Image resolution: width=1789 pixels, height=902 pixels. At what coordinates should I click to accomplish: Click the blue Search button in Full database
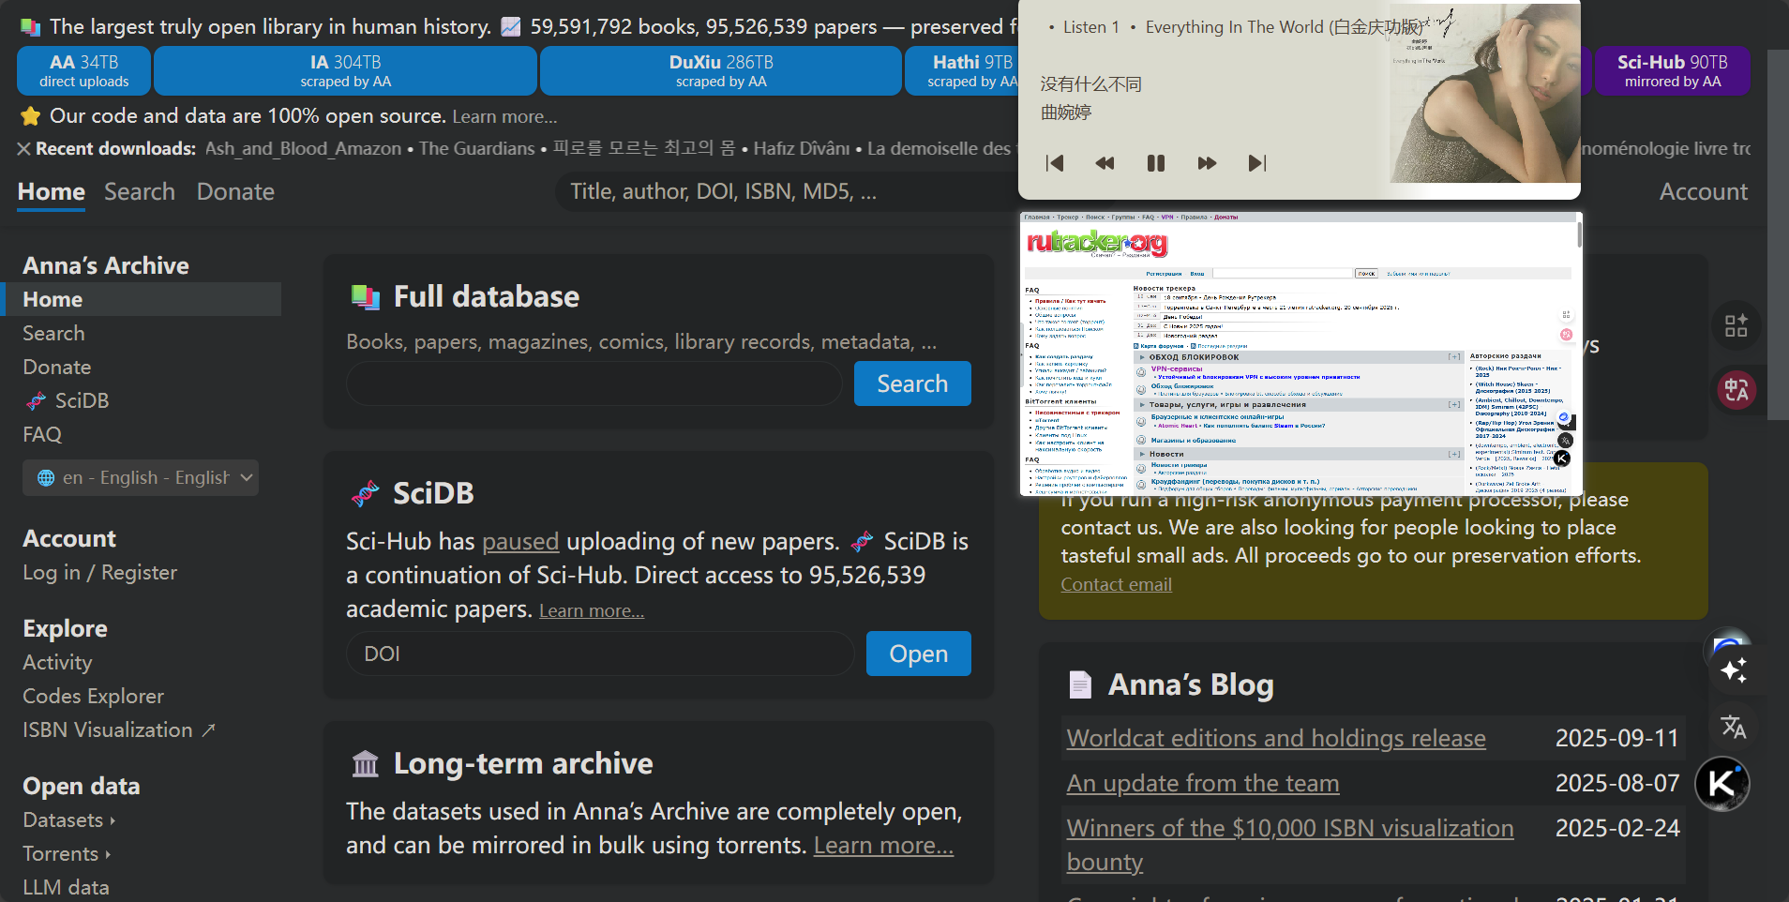912,383
